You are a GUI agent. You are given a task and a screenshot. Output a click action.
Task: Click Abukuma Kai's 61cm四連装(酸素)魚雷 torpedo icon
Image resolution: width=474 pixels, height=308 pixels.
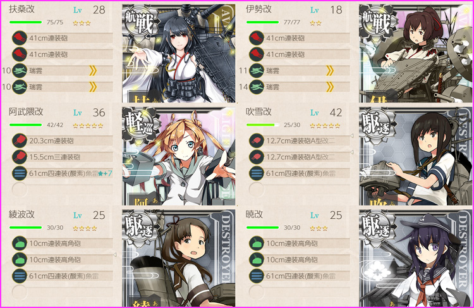coord(20,173)
